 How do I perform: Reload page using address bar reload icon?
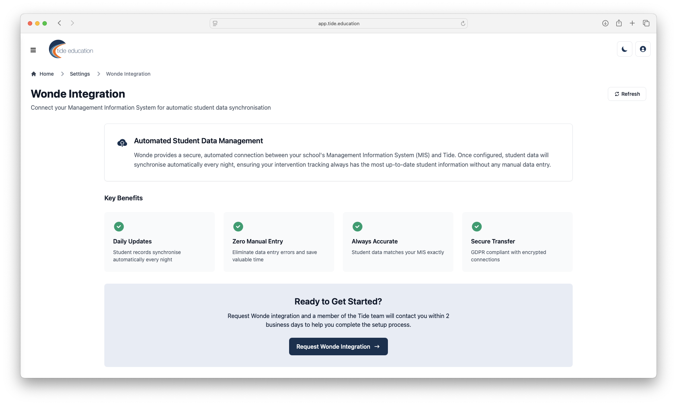463,23
